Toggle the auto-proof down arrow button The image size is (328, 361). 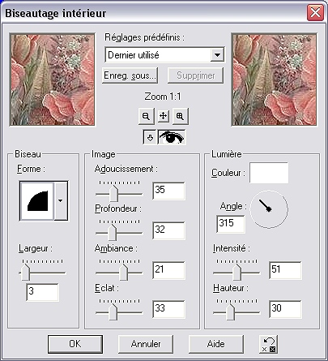click(150, 137)
